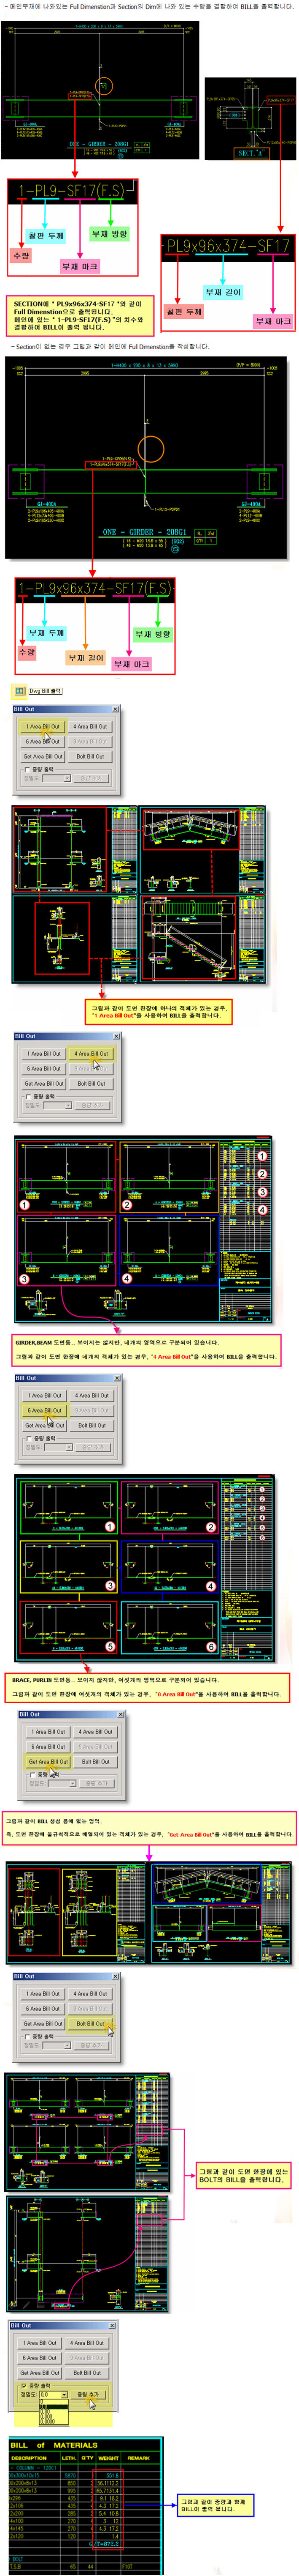The height and width of the screenshot is (2576, 299).
Task: Click Bolt Bill Out in dialog highlighting 6 Area
Action: tap(92, 1425)
